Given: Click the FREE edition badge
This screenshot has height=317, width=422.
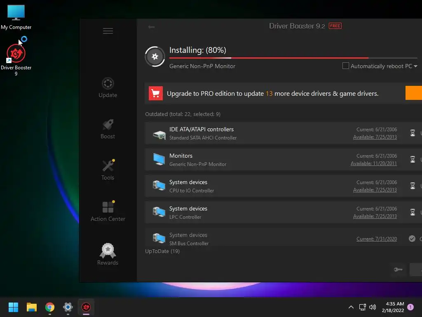Looking at the screenshot, I should (x=335, y=26).
